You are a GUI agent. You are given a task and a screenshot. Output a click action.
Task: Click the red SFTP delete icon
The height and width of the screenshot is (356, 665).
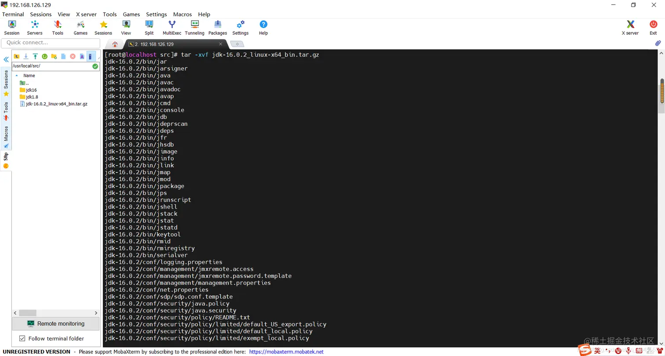click(x=73, y=56)
